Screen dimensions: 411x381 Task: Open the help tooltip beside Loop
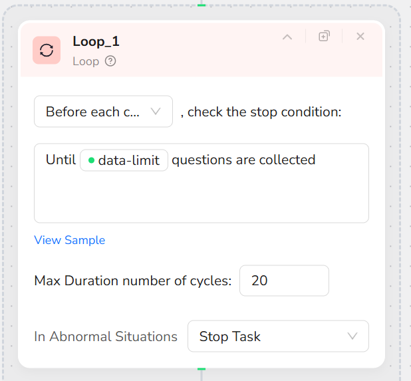pyautogui.click(x=110, y=61)
